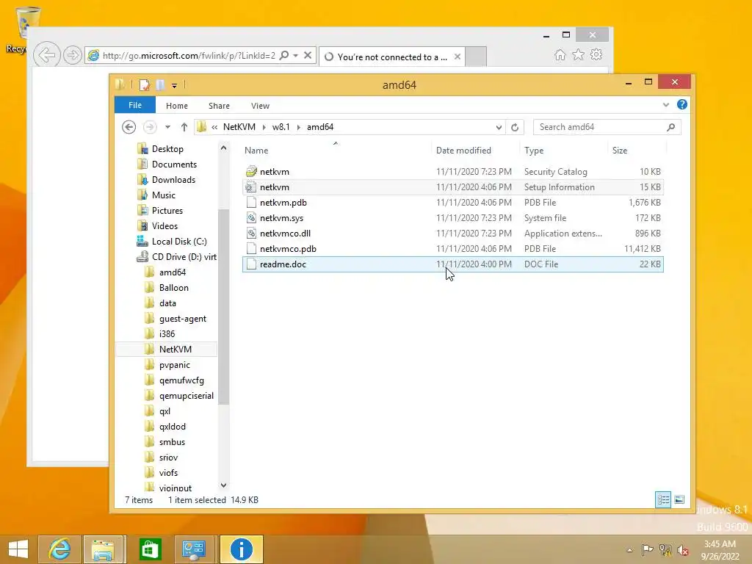Viewport: 752px width, 564px height.
Task: Refresh the amd64 folder view
Action: tap(515, 127)
